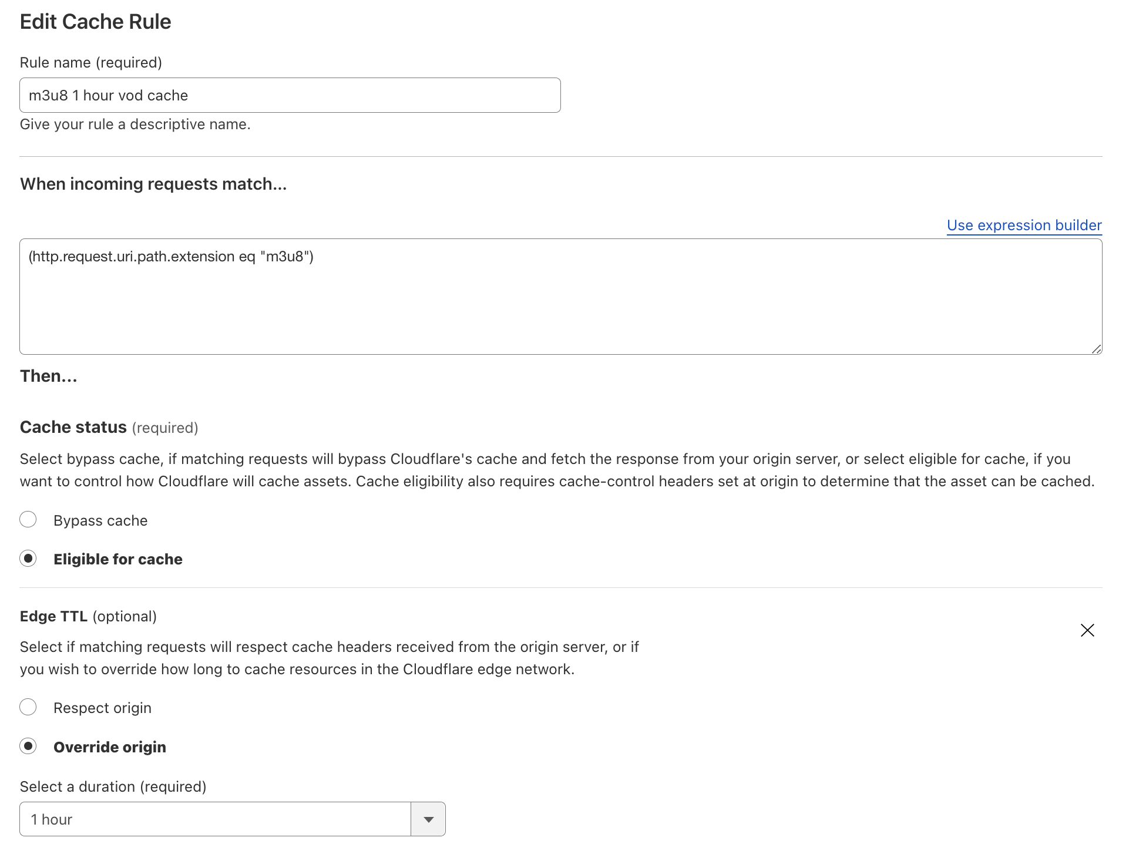Click the 'When incoming requests match...' heading
The image size is (1129, 861).
[153, 184]
